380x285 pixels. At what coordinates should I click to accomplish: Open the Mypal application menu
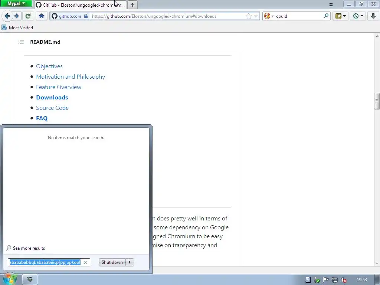pyautogui.click(x=16, y=3)
